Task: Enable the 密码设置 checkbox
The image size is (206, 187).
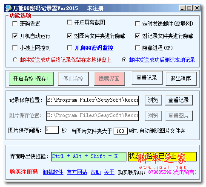Action: (15, 23)
